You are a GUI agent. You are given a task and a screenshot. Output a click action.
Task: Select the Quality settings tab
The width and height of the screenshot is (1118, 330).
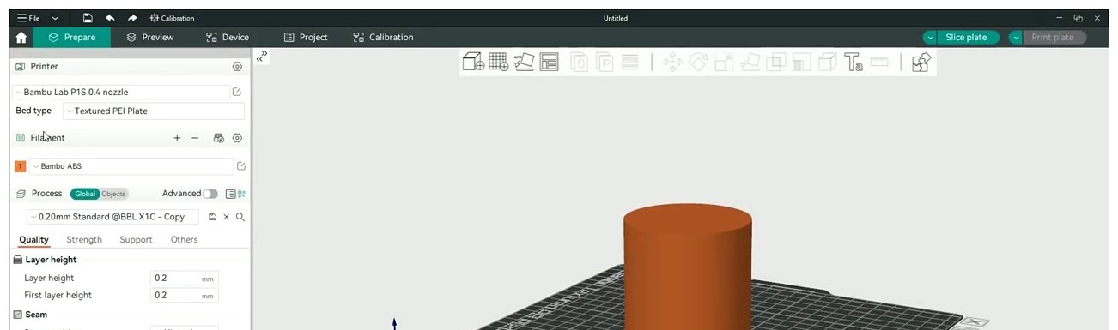[33, 240]
